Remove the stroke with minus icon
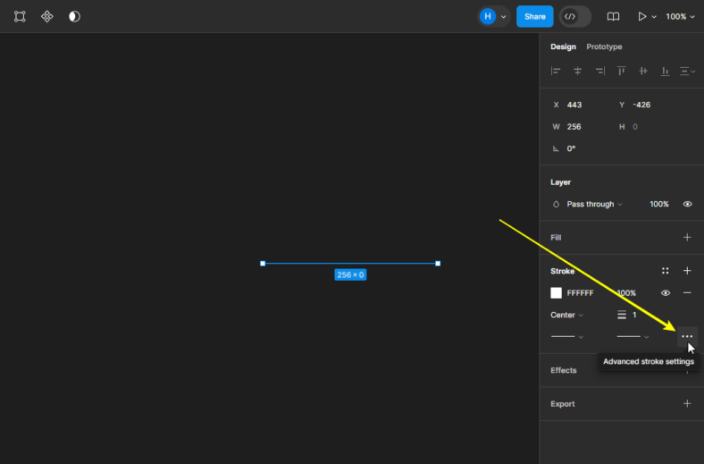Image resolution: width=704 pixels, height=464 pixels. 687,293
